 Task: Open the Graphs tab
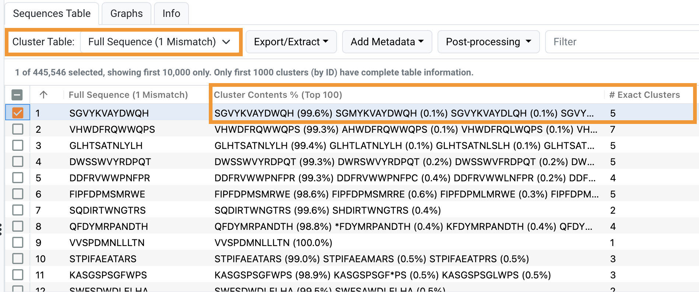[126, 14]
